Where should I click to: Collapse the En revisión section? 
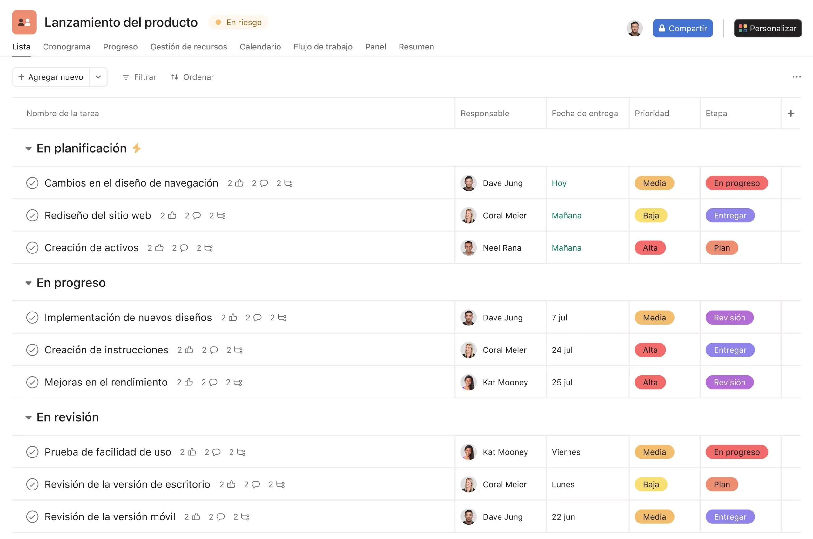coord(29,417)
